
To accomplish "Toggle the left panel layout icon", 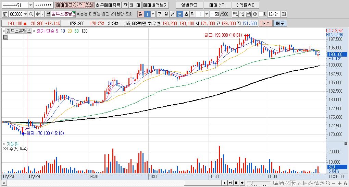I will 5,14.
